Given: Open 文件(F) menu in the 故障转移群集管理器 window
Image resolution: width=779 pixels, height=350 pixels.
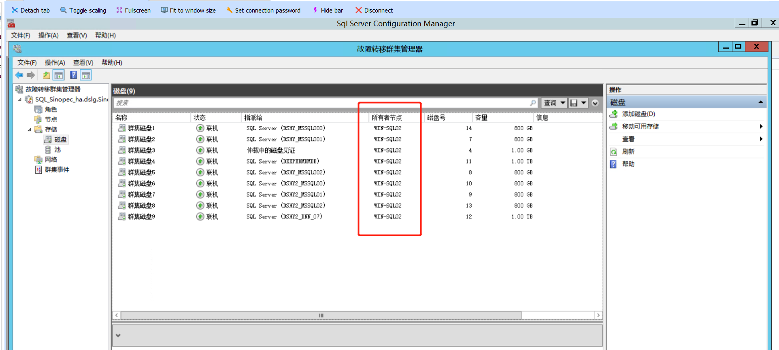Looking at the screenshot, I should click(27, 62).
